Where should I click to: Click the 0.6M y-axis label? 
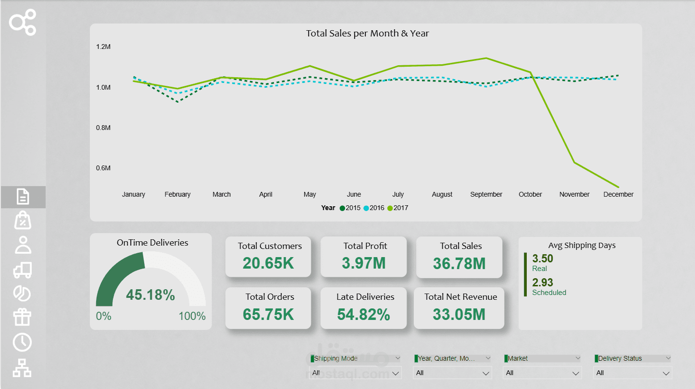point(103,168)
